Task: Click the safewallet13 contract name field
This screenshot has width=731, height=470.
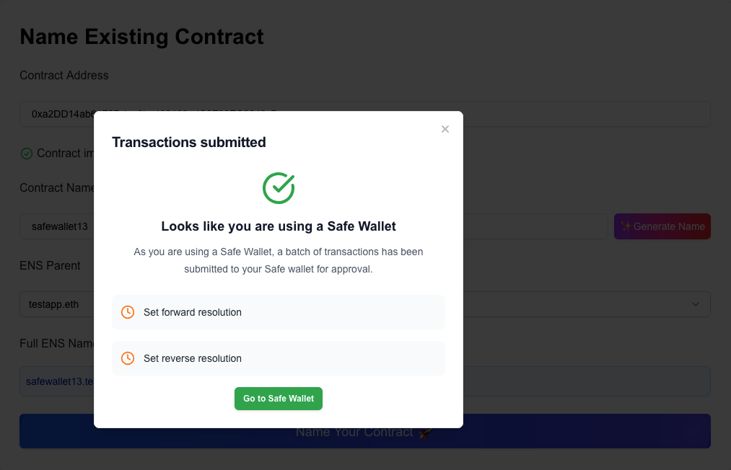Action: pyautogui.click(x=314, y=226)
